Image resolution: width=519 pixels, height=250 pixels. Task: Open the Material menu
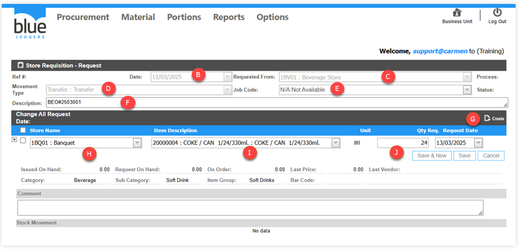pos(138,17)
